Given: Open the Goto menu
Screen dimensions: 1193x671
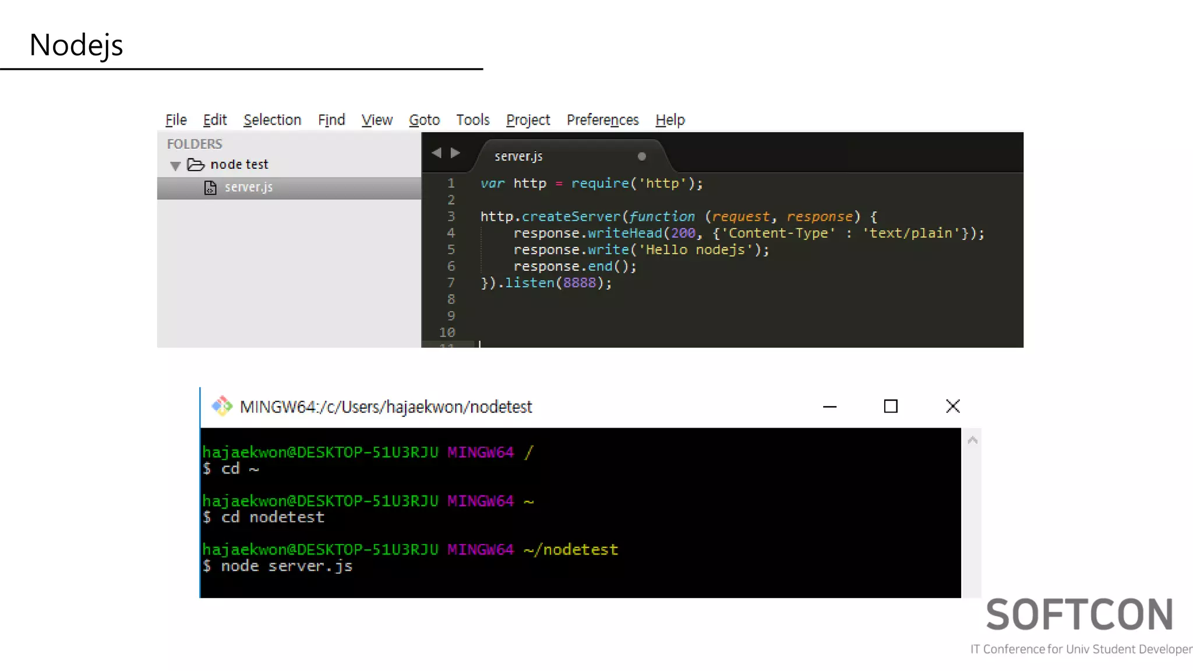Looking at the screenshot, I should click(x=424, y=119).
